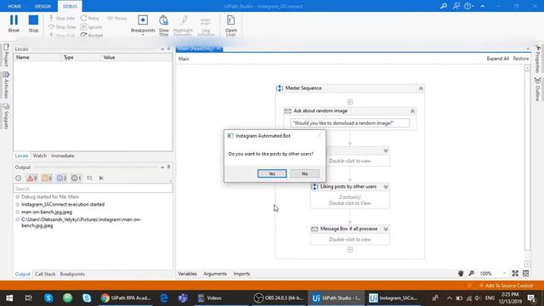
Task: Click Yes in Instagram Automated Bot dialog
Action: pyautogui.click(x=272, y=173)
